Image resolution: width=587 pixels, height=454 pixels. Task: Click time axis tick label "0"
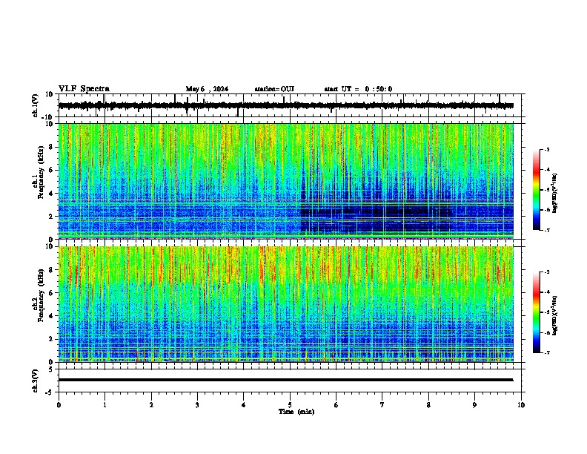[x=59, y=405]
